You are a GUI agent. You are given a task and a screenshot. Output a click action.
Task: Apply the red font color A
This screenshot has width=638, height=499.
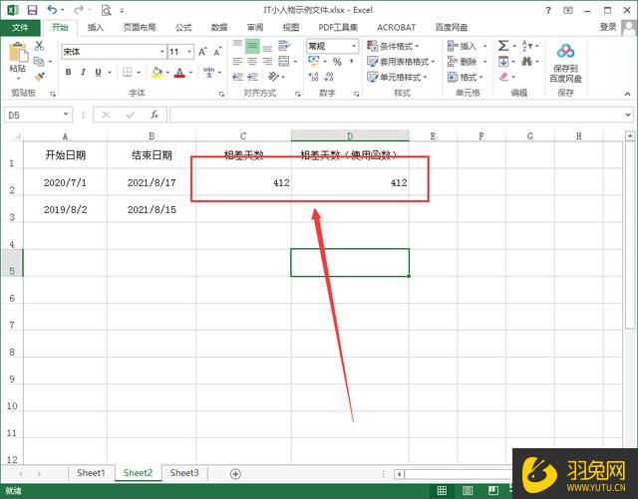179,73
